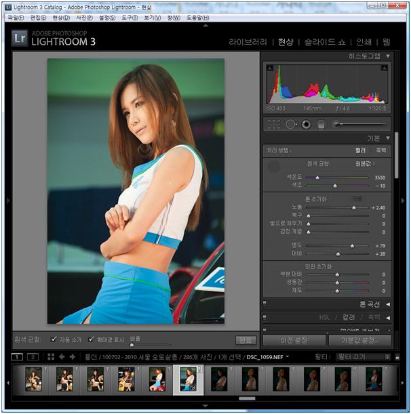The width and height of the screenshot is (411, 414).
Task: Click develop adjustments badge on selected thumbnail
Action: pos(193,388)
